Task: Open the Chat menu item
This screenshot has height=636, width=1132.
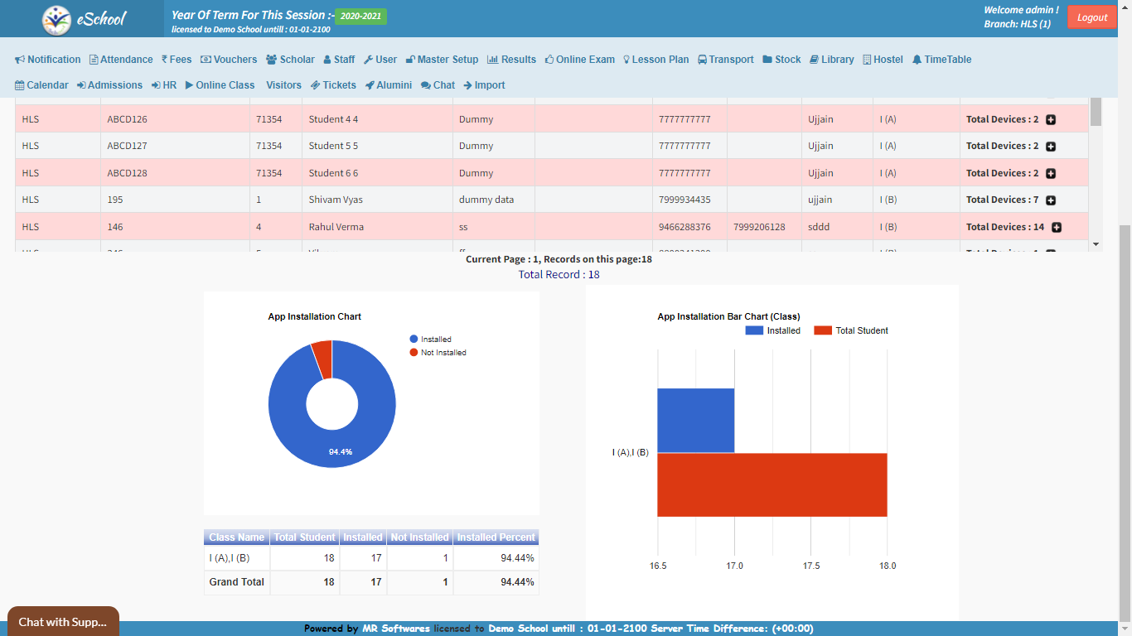Action: (x=438, y=85)
